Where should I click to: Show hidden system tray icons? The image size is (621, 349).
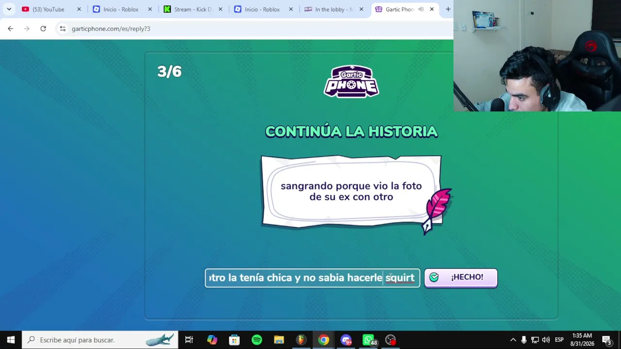pos(513,340)
